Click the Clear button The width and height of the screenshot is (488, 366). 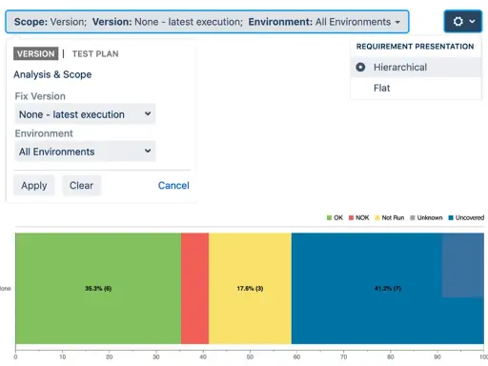pyautogui.click(x=81, y=185)
